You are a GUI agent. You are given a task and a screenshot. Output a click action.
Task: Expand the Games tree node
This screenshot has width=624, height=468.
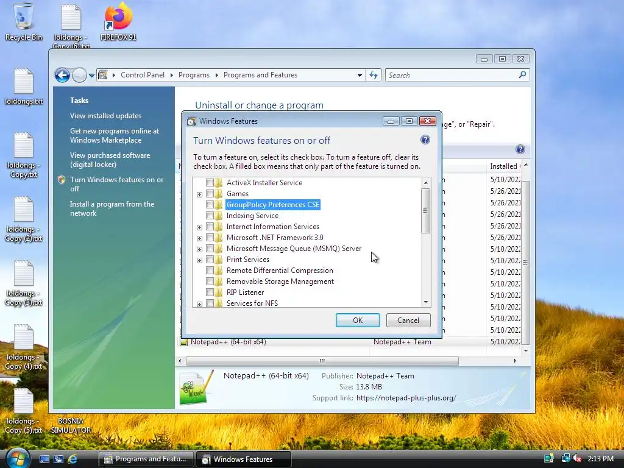coord(199,194)
